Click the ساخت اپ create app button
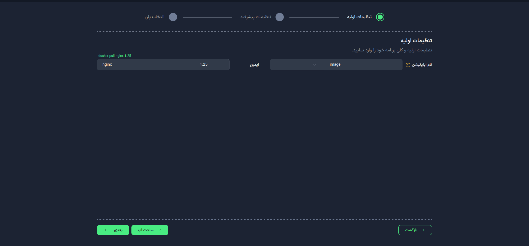 [150, 230]
